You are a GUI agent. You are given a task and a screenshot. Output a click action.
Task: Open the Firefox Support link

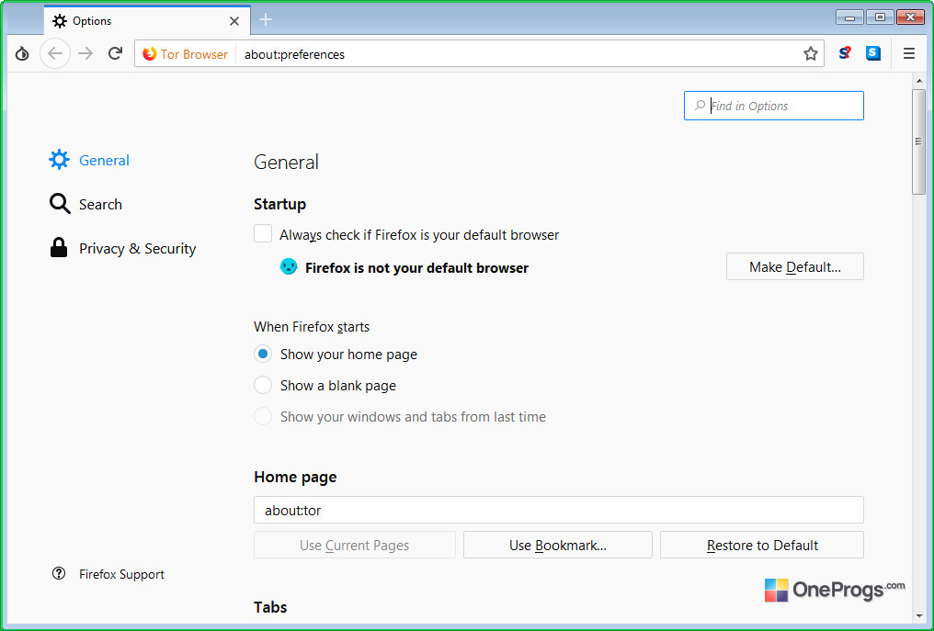point(121,574)
